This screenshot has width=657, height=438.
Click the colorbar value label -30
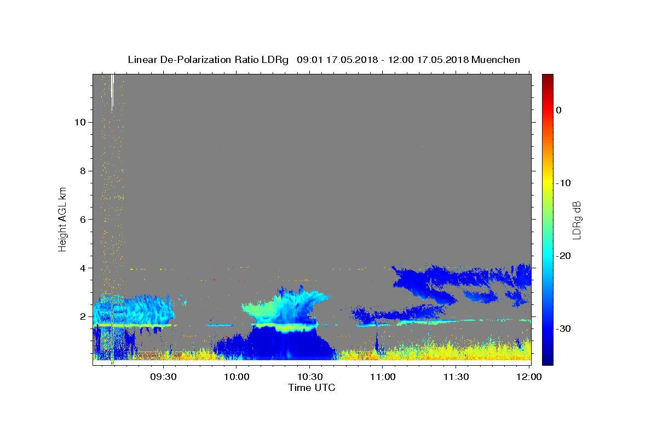pos(563,328)
